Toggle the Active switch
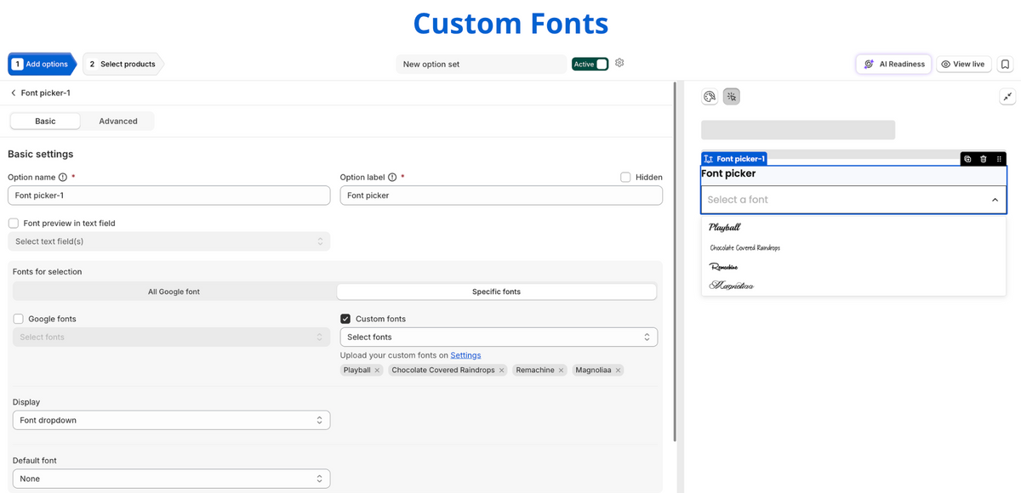 coord(590,64)
